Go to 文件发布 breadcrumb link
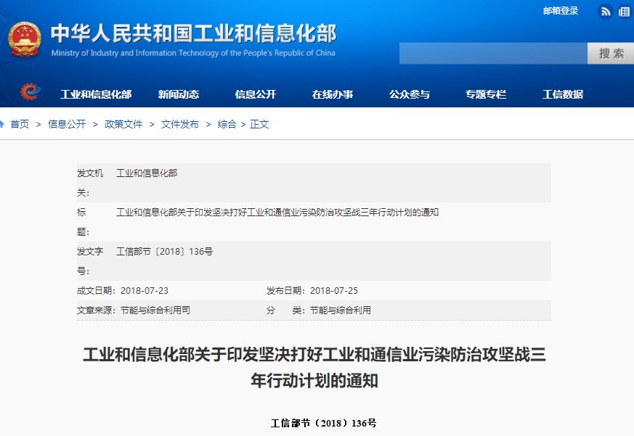634x436 pixels. tap(180, 124)
